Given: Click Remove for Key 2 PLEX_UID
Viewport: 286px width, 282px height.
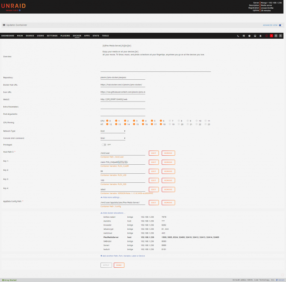Looking at the screenshot, I should 168,171.
